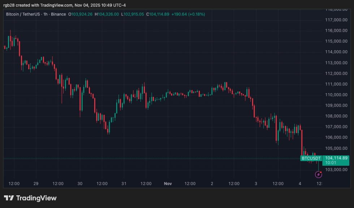Click the purple lightning bolt event icon
Screen dimensions: 354x208
point(318,175)
